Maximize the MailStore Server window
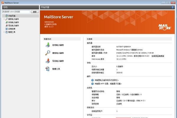 pyautogui.click(x=168, y=3)
